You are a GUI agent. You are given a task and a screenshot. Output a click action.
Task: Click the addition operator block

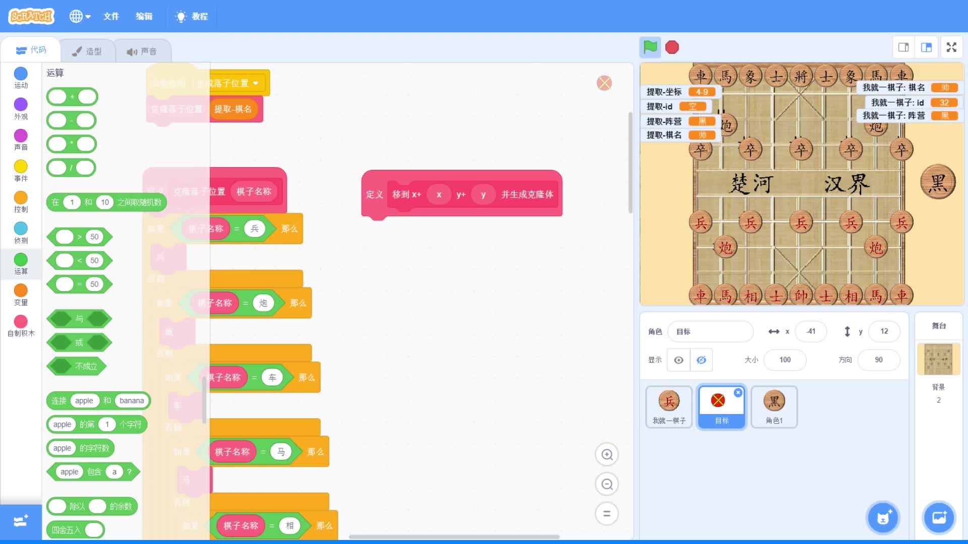click(72, 96)
